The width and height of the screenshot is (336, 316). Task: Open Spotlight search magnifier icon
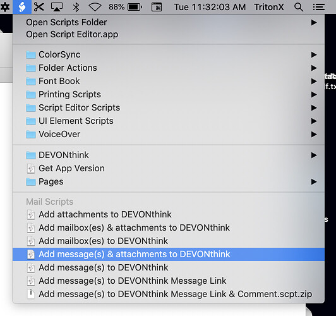pos(299,7)
